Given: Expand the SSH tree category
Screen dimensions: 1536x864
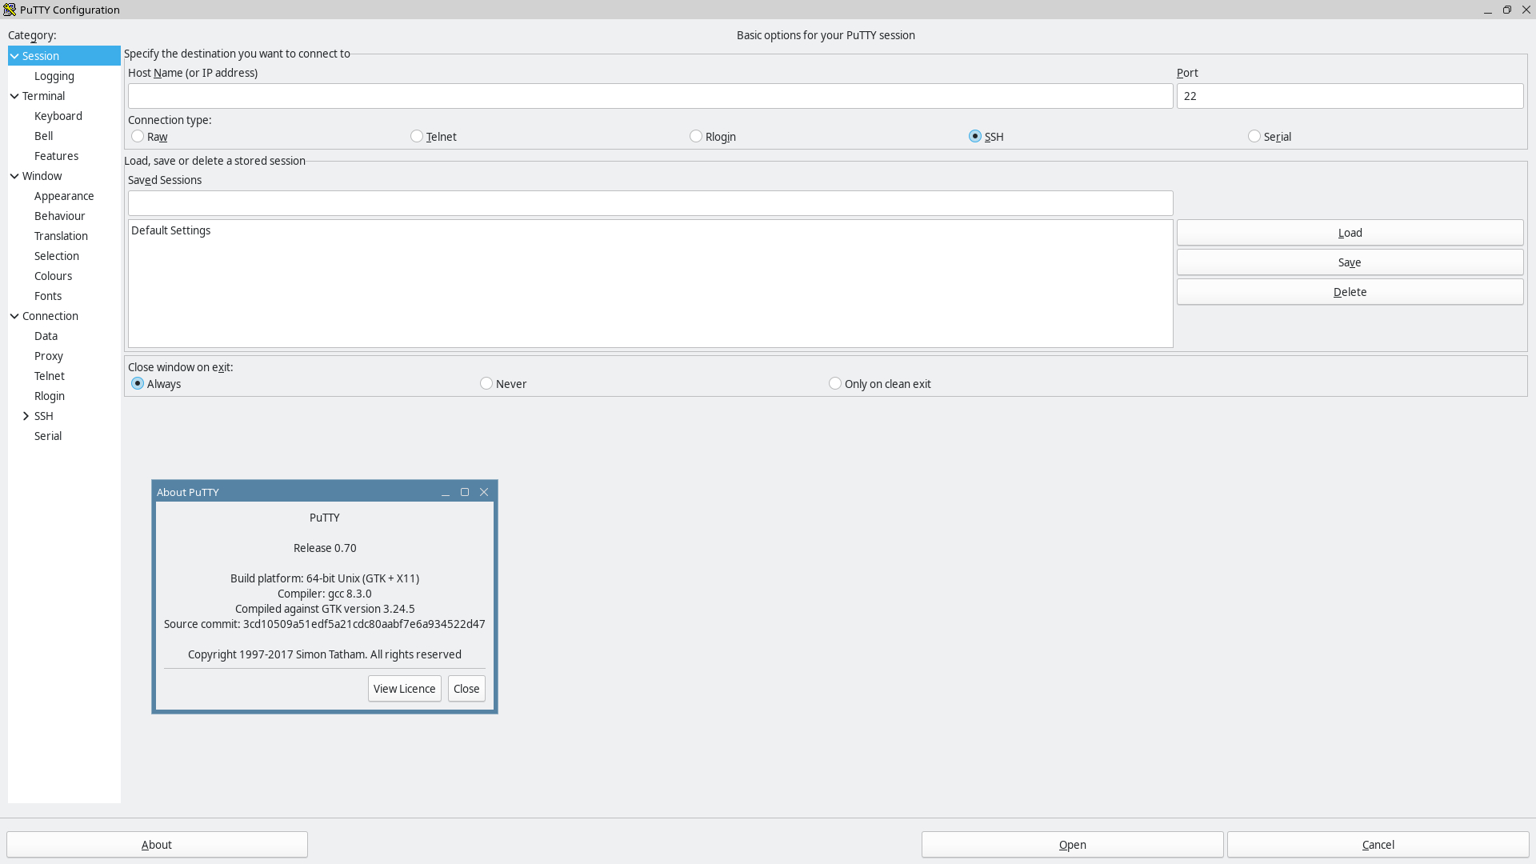Looking at the screenshot, I should point(26,416).
